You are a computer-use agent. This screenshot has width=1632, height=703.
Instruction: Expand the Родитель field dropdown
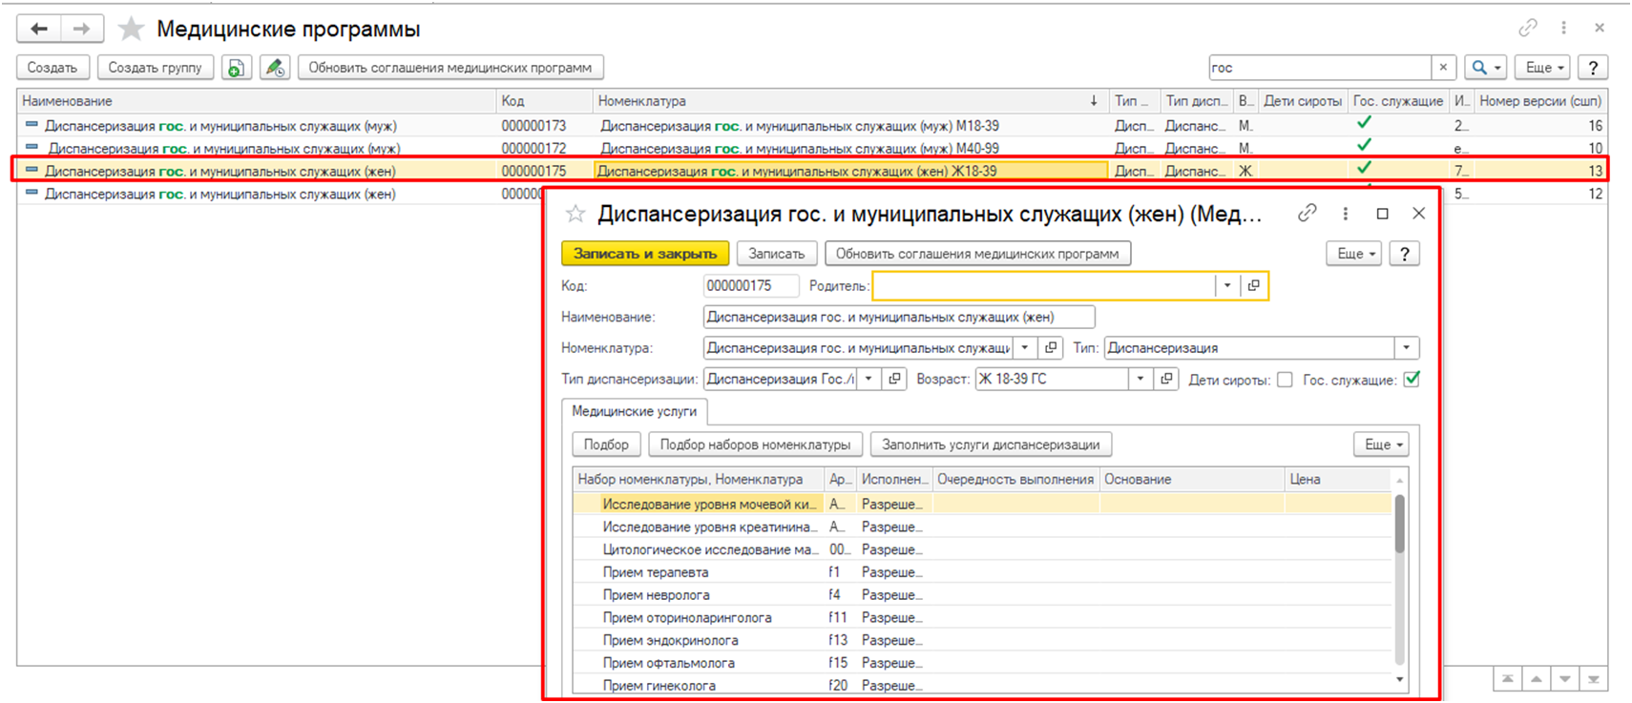(x=1227, y=286)
